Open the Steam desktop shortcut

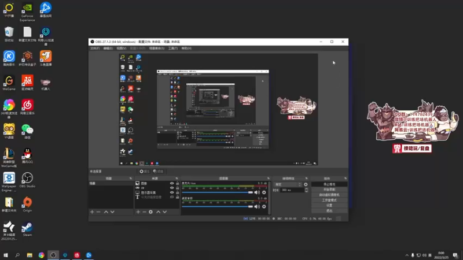tap(27, 229)
